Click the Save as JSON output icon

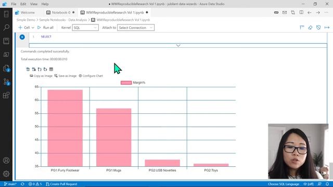click(40, 69)
